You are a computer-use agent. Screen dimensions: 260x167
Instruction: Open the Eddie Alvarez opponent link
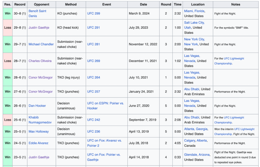(x=38, y=143)
